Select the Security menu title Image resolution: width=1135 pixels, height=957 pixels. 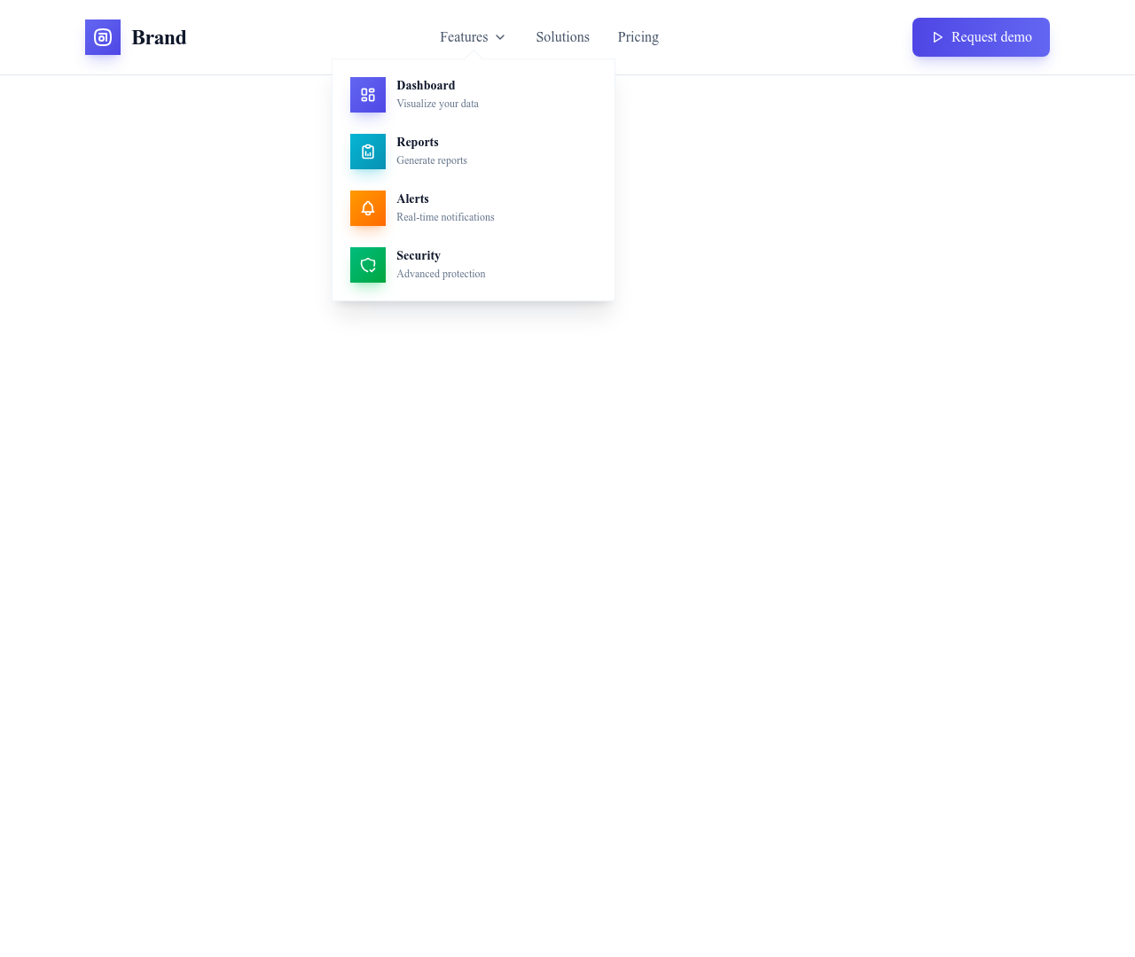click(x=419, y=256)
